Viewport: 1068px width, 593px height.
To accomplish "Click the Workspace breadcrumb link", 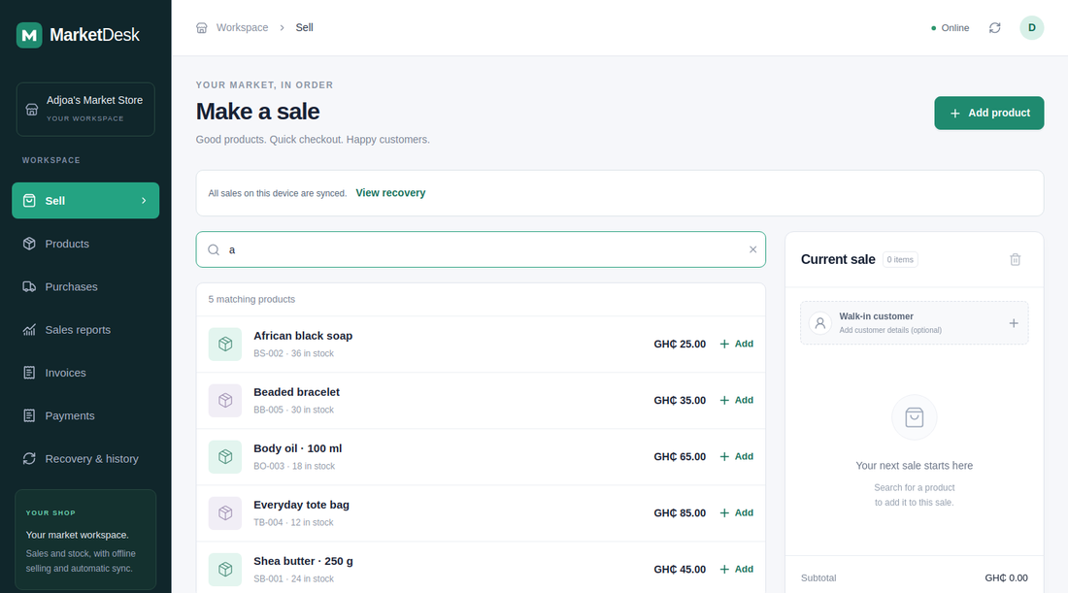I will point(242,28).
